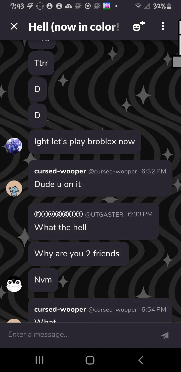Open the purple avatar user profile
The height and width of the screenshot is (372, 181).
coord(14,146)
